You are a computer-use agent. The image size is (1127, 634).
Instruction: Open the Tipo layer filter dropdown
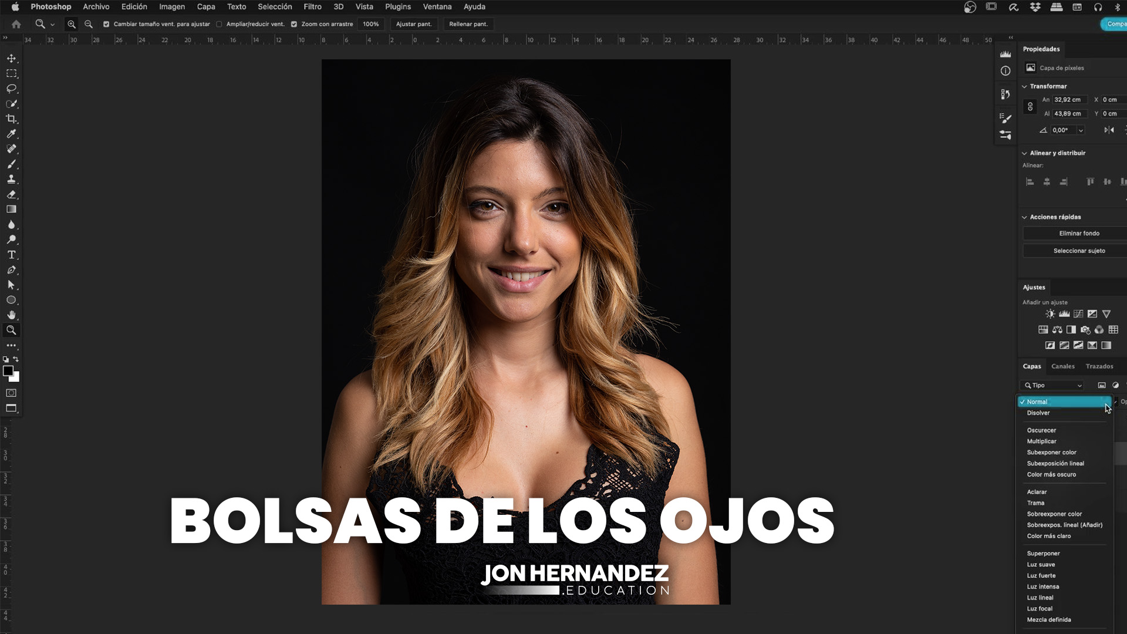coord(1053,386)
